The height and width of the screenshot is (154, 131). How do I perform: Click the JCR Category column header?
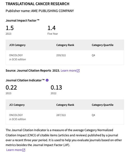tap(17, 45)
